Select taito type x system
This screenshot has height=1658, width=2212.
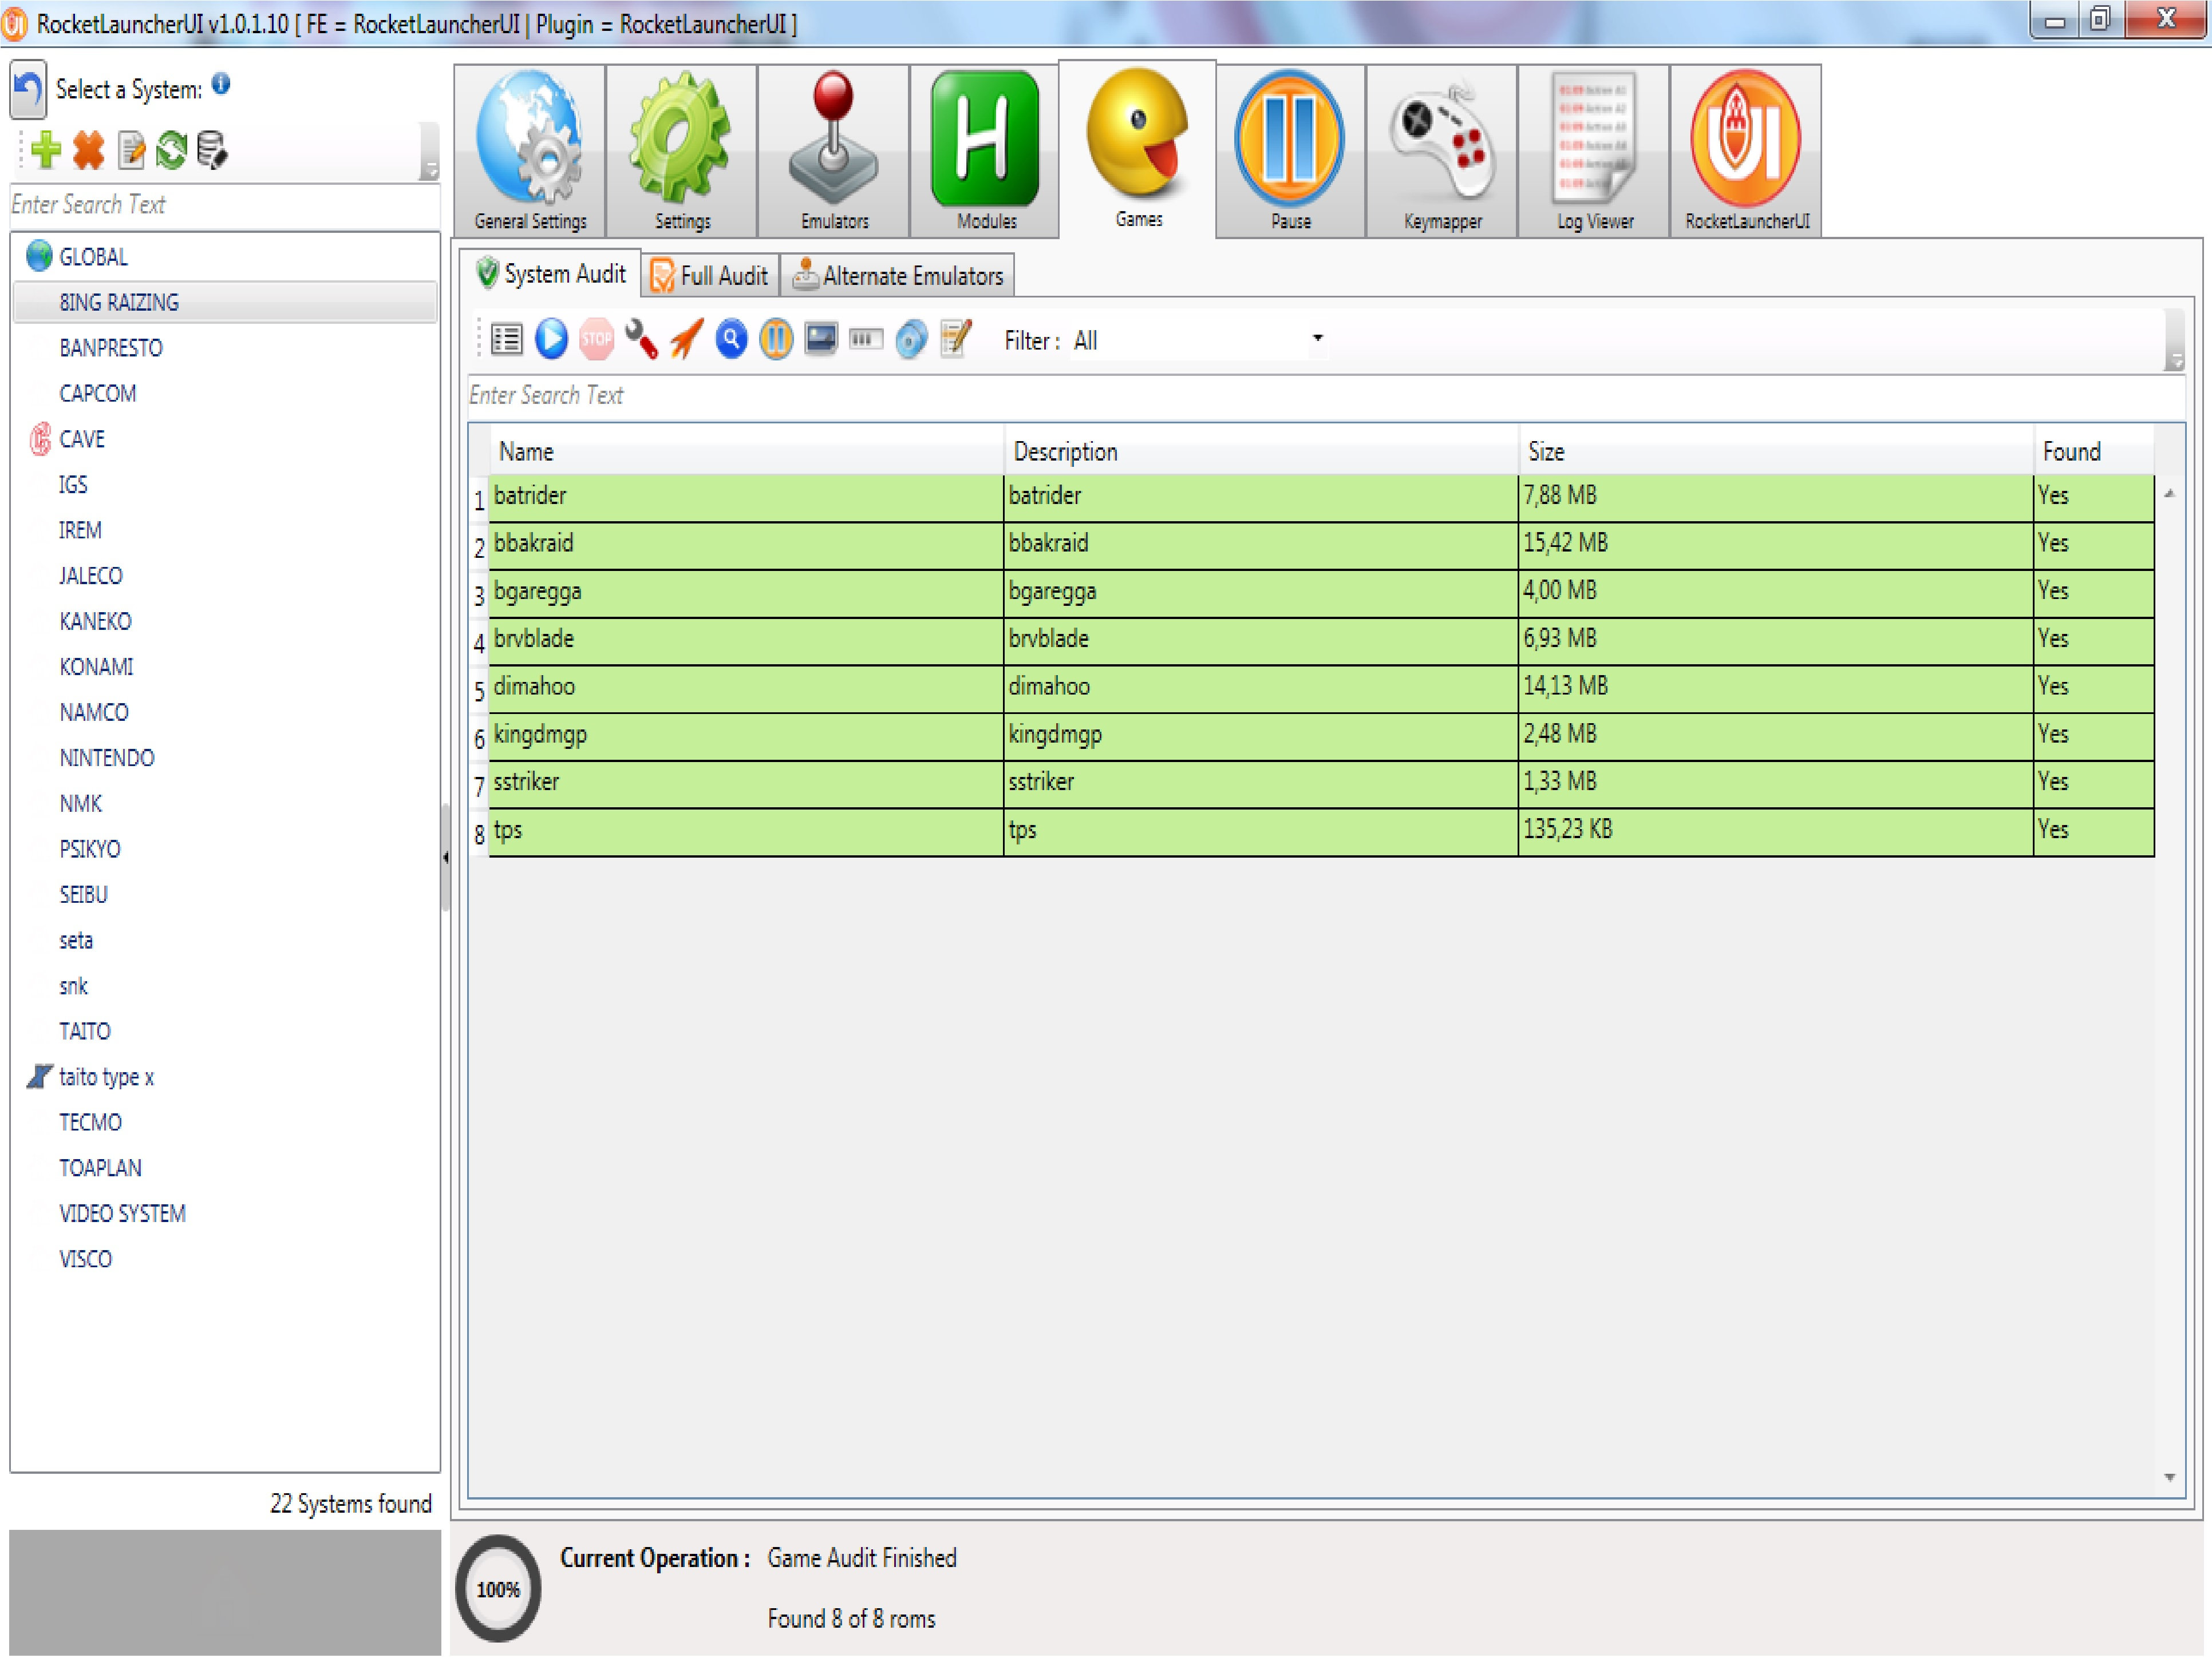click(225, 1077)
